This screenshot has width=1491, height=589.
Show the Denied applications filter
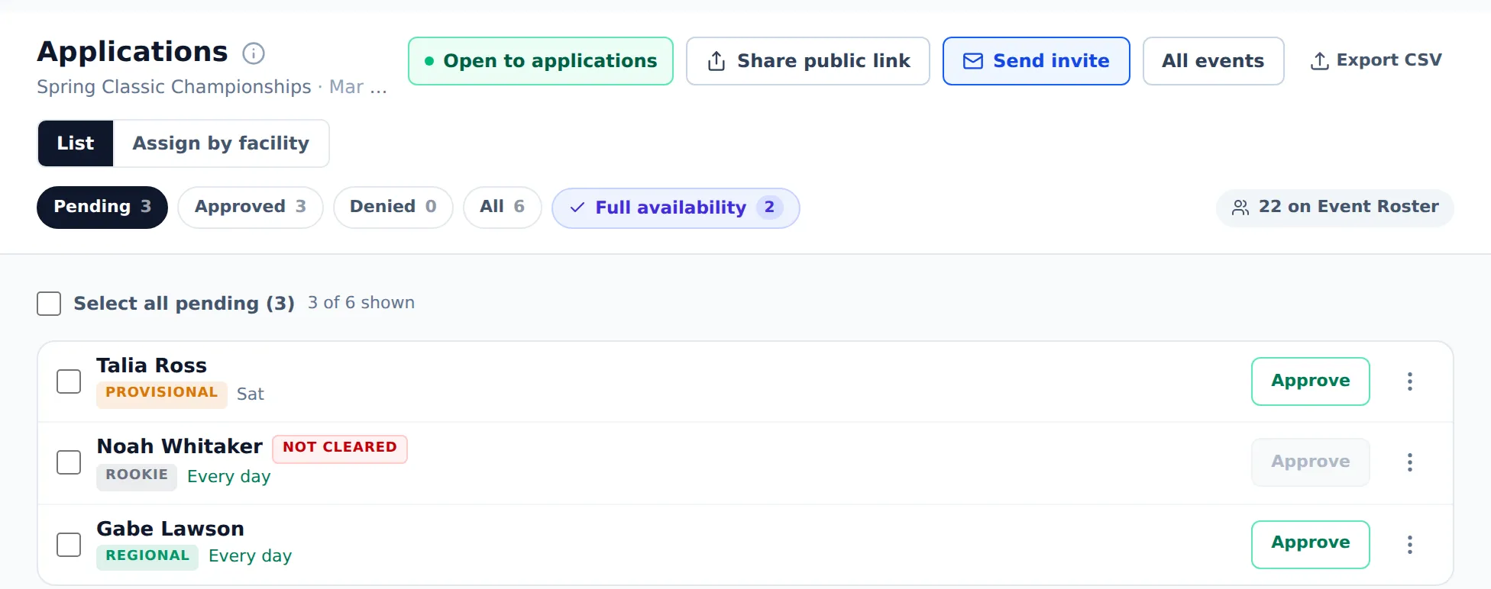click(x=393, y=208)
